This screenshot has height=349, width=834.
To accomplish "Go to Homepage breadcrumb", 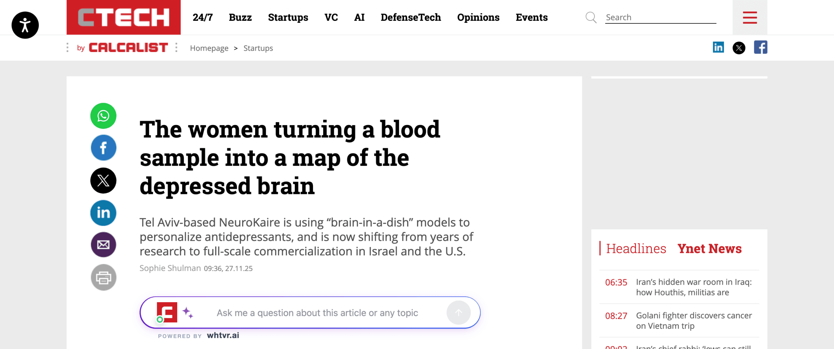I will (x=209, y=48).
